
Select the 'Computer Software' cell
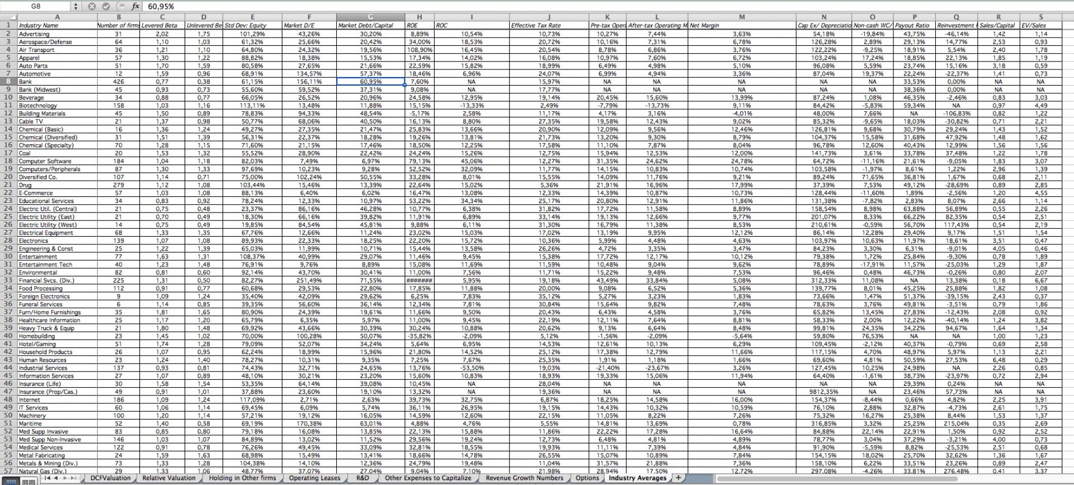click(x=56, y=161)
